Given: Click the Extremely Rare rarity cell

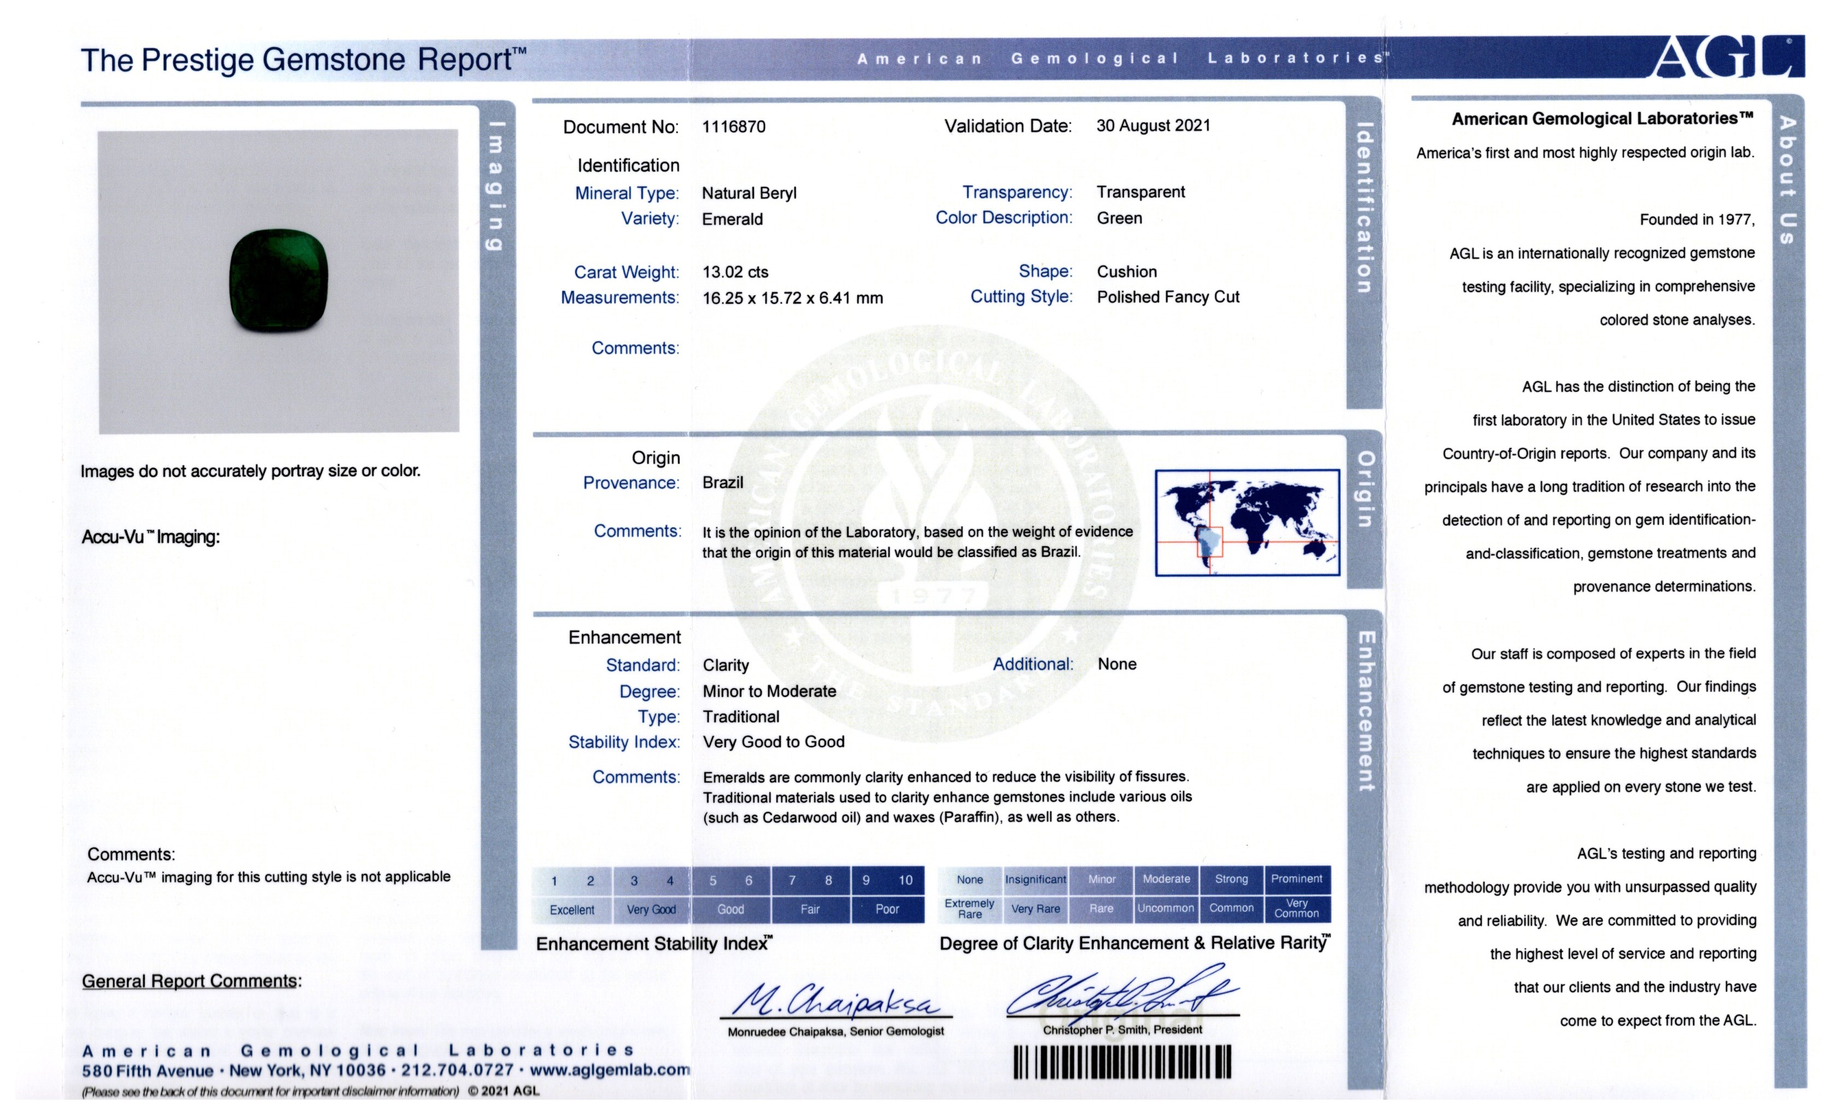Looking at the screenshot, I should (969, 909).
